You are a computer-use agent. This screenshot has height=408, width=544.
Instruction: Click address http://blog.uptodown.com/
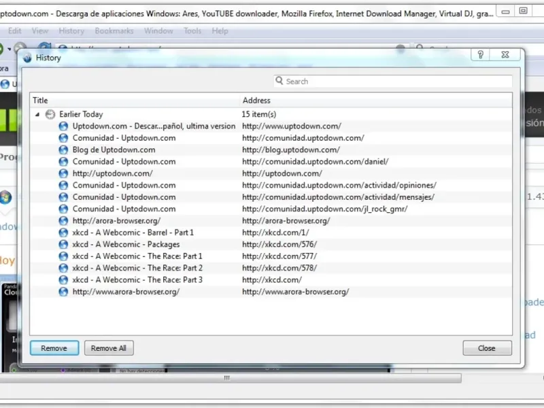click(x=291, y=150)
